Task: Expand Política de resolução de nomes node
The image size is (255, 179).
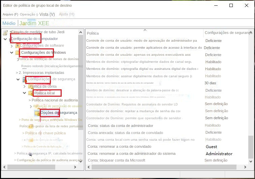Action: point(18,59)
